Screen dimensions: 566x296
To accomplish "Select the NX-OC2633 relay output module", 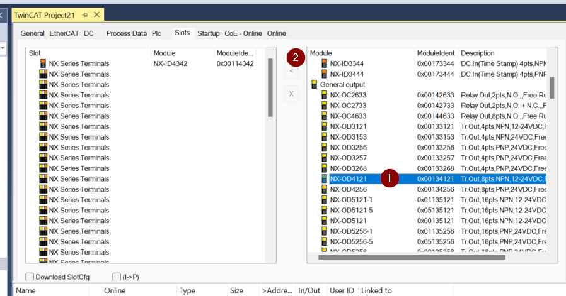I will tap(348, 95).
